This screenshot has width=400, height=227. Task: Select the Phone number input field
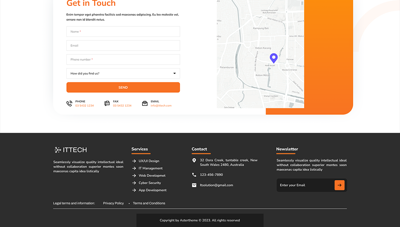click(123, 60)
